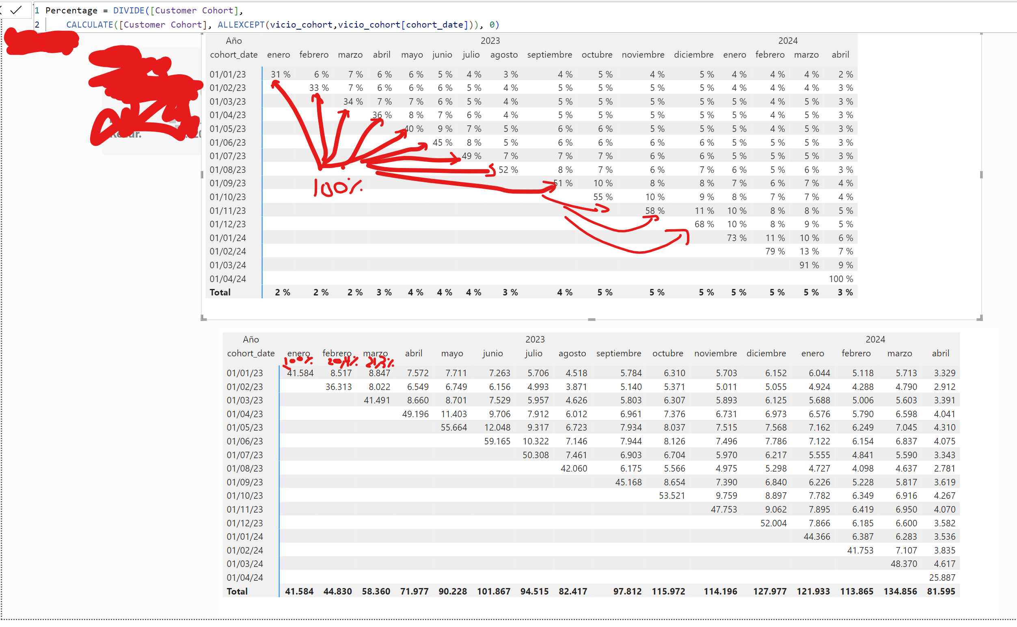The height and width of the screenshot is (627, 1017).
Task: Click the bottom-right corner handle of the percentage matrix
Action: [979, 318]
